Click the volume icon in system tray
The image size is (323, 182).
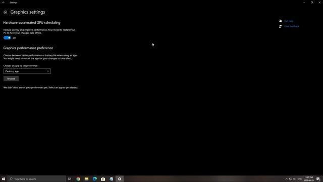[294, 179]
